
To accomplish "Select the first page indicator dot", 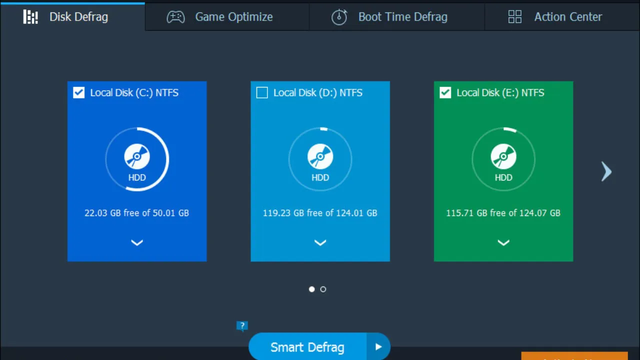I will click(x=312, y=289).
